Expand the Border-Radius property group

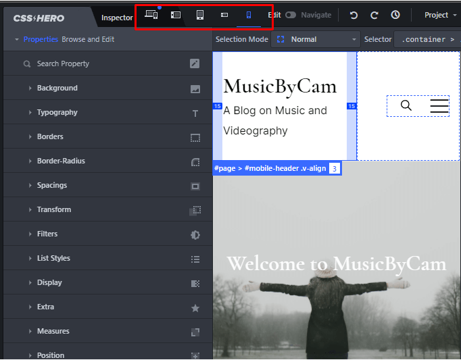pos(61,161)
